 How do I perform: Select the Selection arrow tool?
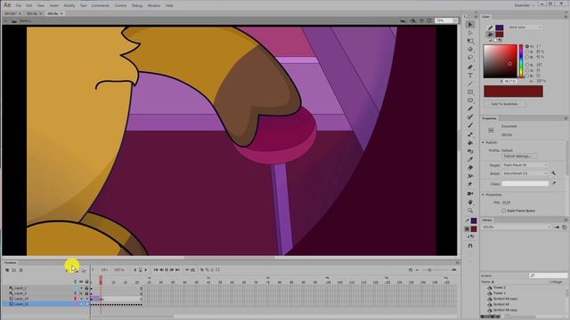click(470, 24)
